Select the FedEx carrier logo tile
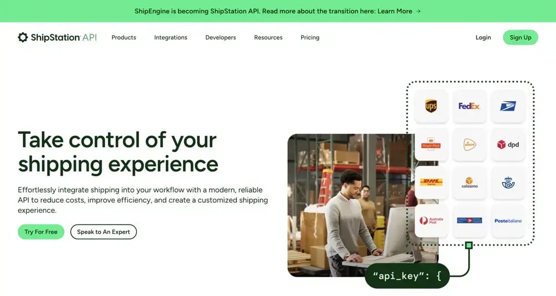This screenshot has width=556, height=296. point(469,106)
